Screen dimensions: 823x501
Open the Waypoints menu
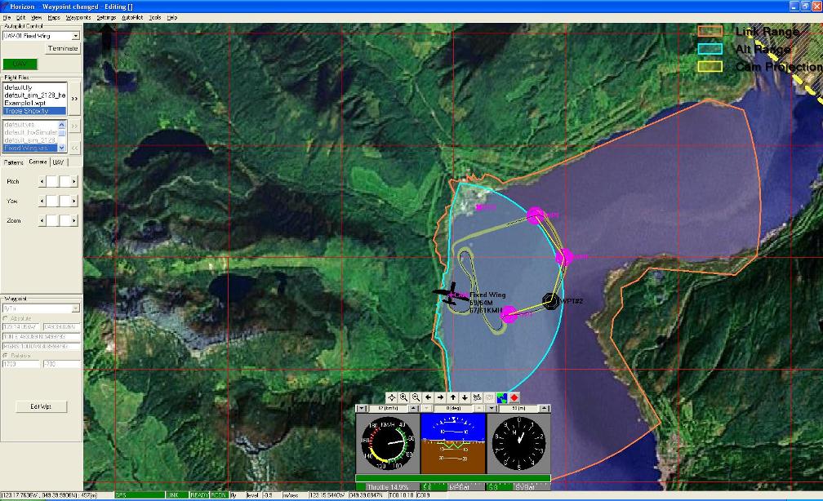point(78,17)
